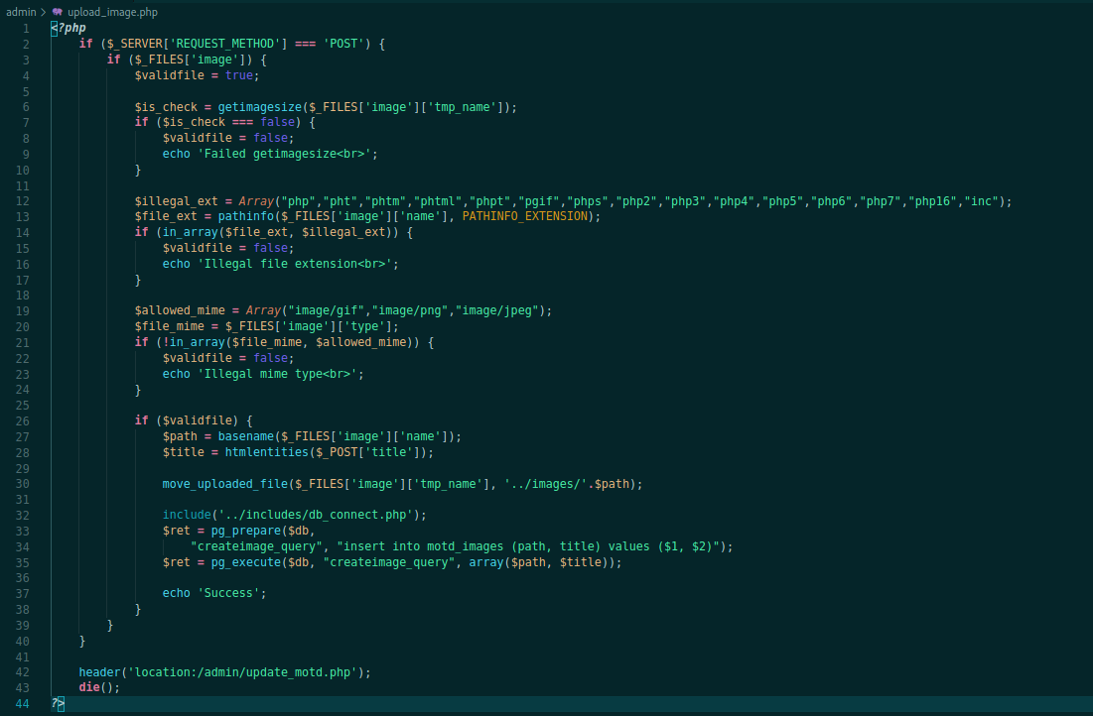Image resolution: width=1093 pixels, height=716 pixels.
Task: Click line number 26 in the gutter
Action: pyautogui.click(x=22, y=420)
